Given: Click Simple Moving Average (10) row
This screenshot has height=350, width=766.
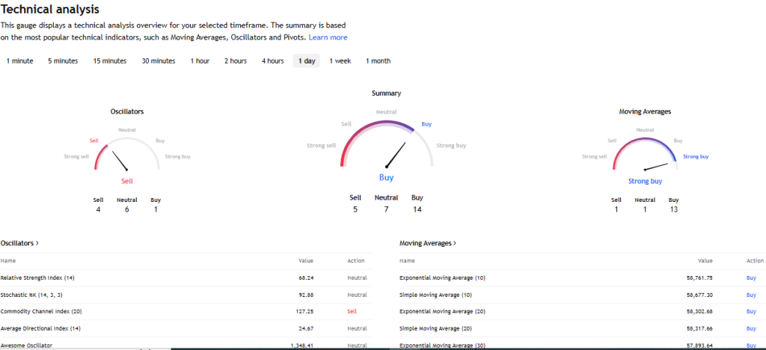Looking at the screenshot, I should point(582,295).
